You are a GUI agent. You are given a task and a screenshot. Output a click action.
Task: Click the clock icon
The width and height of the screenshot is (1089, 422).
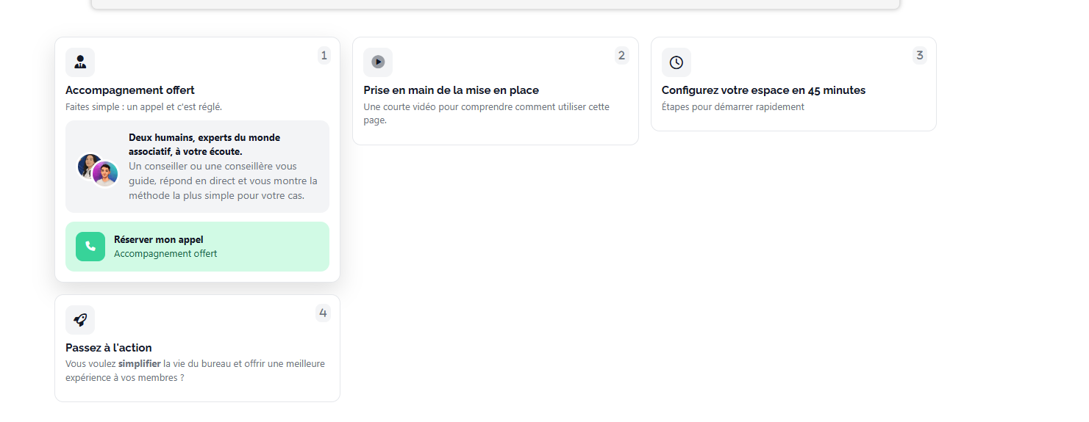coord(676,62)
